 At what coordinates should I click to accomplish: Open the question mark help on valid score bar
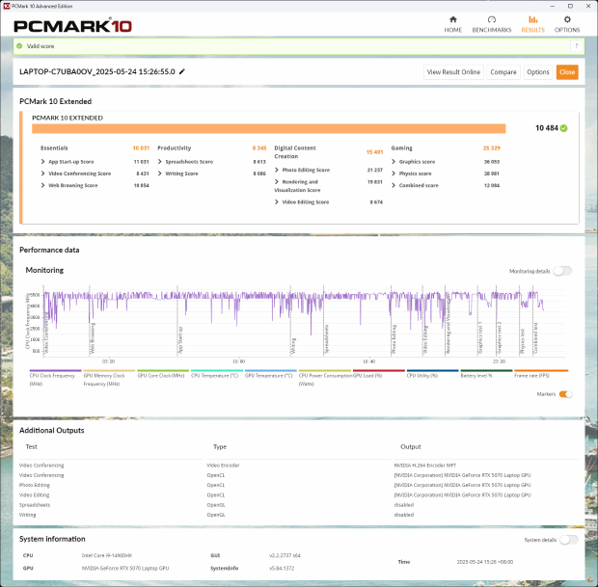tap(576, 46)
